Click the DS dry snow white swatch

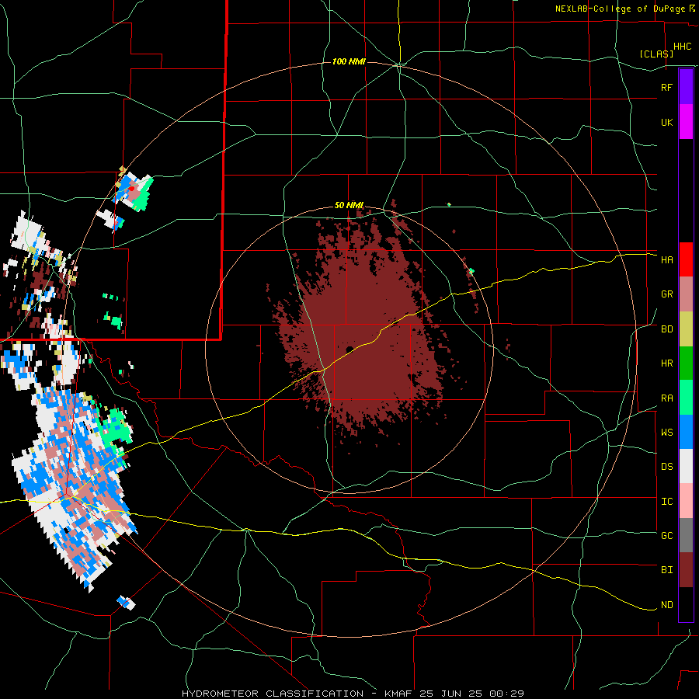(x=686, y=466)
